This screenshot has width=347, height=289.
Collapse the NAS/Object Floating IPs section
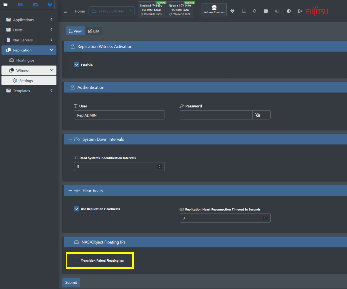click(70, 242)
